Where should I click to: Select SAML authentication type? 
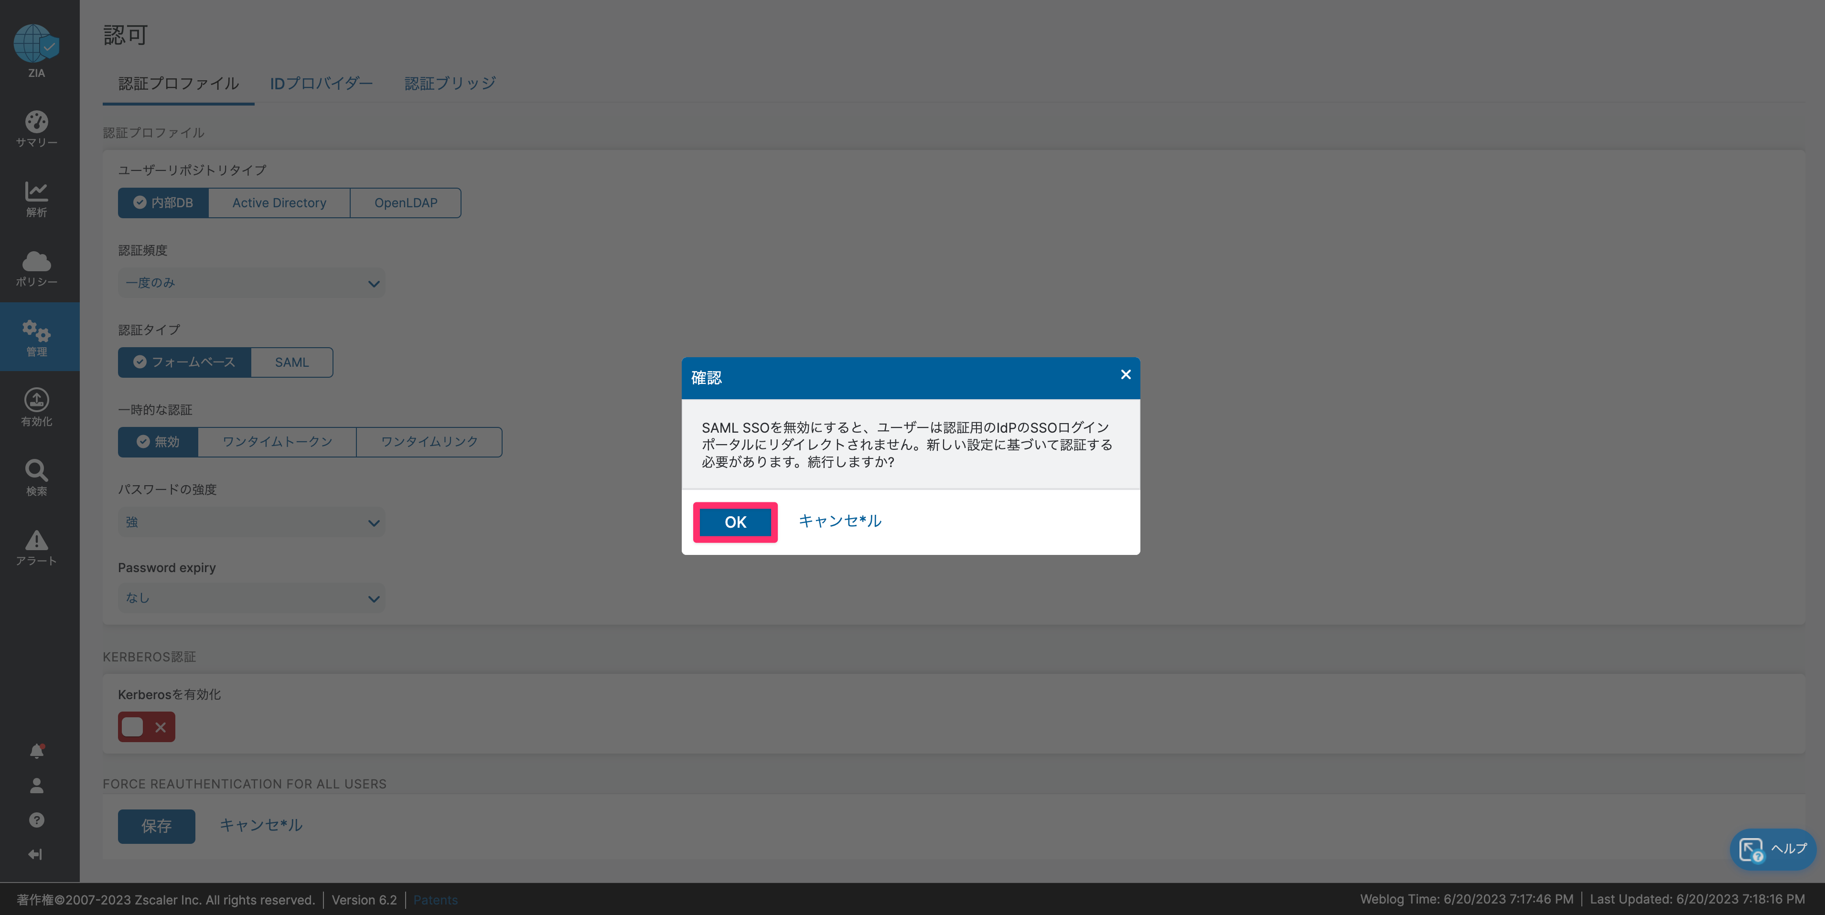[x=292, y=362]
